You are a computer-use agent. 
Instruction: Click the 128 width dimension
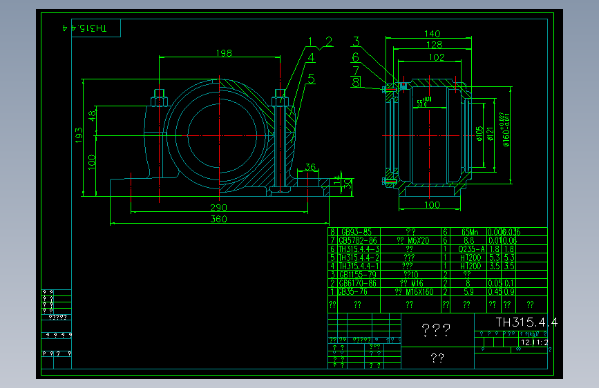coord(435,45)
